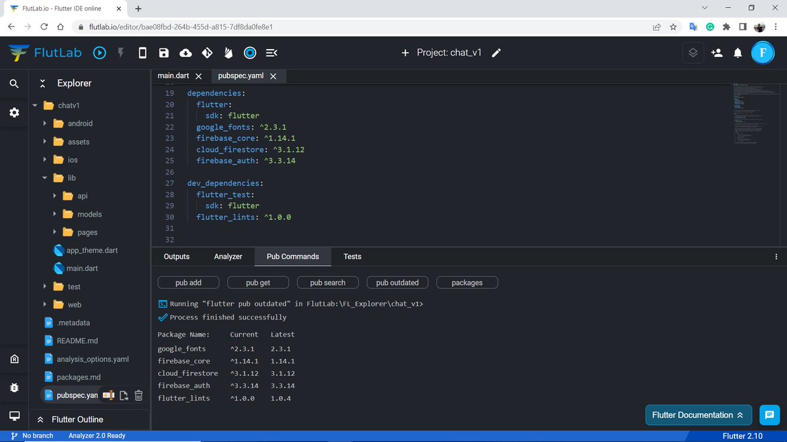Expand the android folder

[44, 123]
